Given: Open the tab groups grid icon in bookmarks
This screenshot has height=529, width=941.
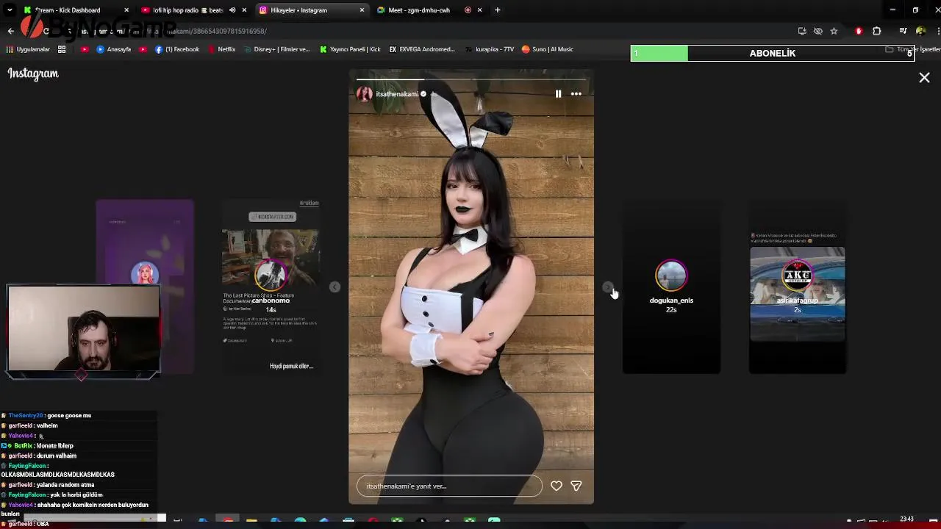Looking at the screenshot, I should click(62, 49).
